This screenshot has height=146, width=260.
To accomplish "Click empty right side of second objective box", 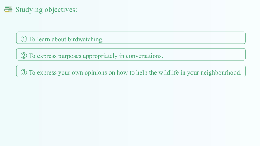I will pos(204,55).
